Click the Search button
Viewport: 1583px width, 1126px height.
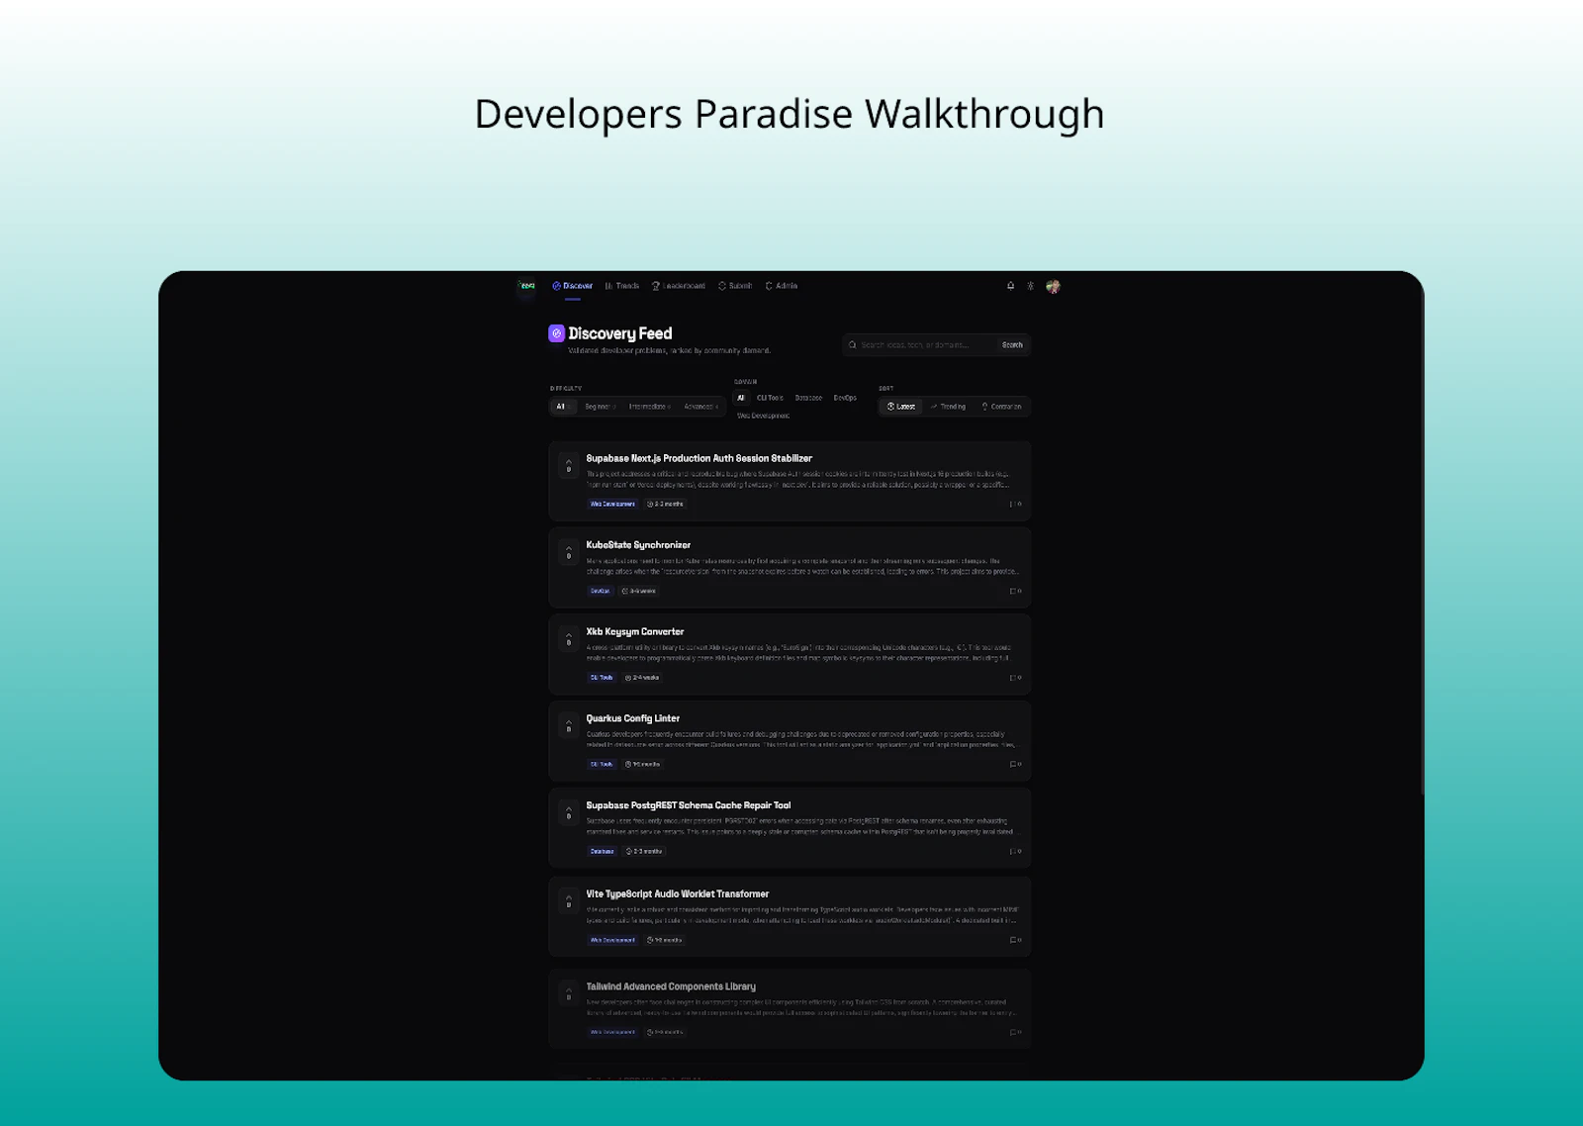coord(1012,345)
